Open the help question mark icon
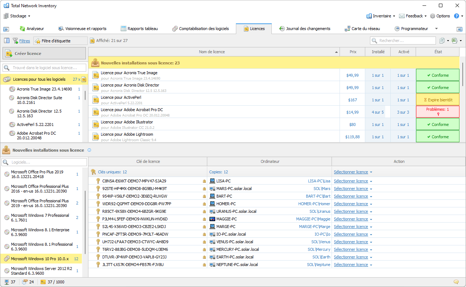Image resolution: width=466 pixels, height=287 pixels. [x=457, y=16]
